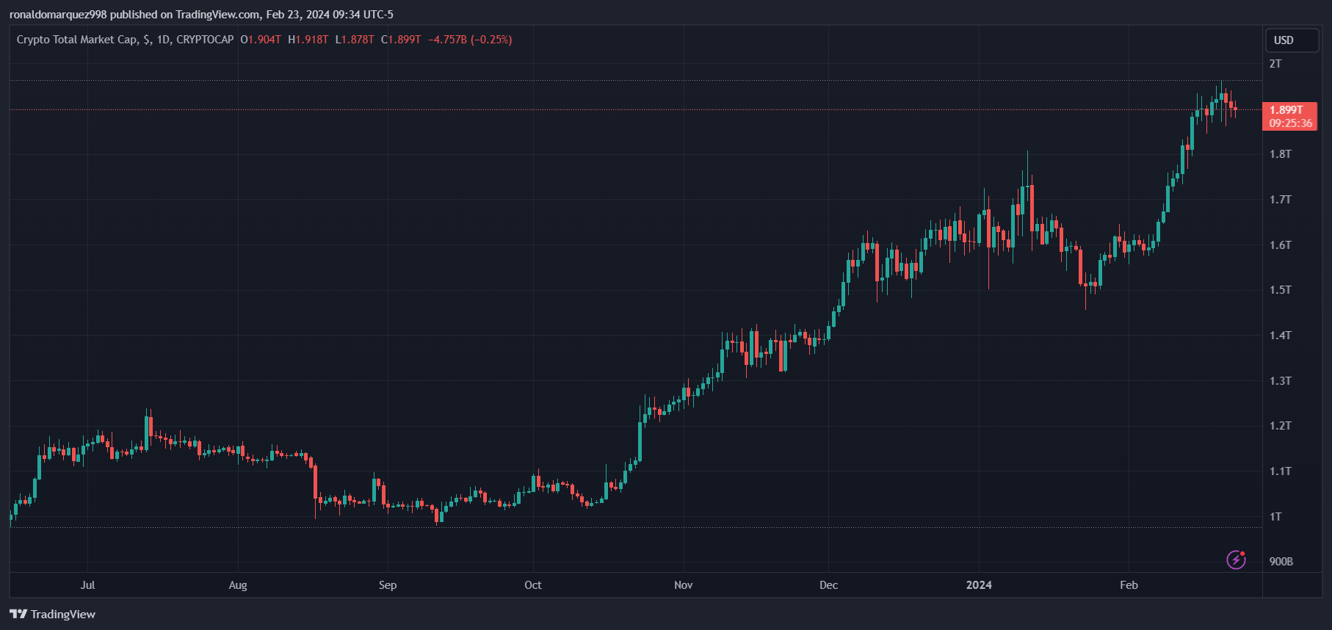Open the USD currency selector

pyautogui.click(x=1292, y=40)
